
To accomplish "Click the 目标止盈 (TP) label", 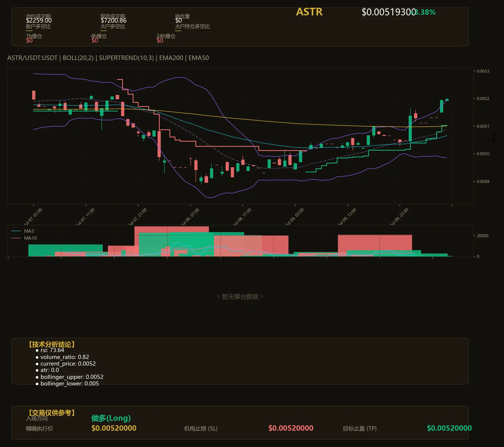I will [360, 429].
